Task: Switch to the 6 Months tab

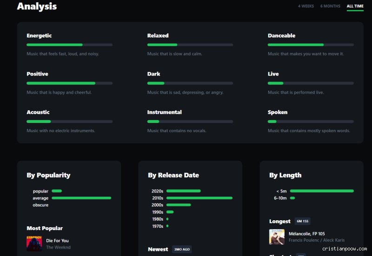Action: point(330,6)
